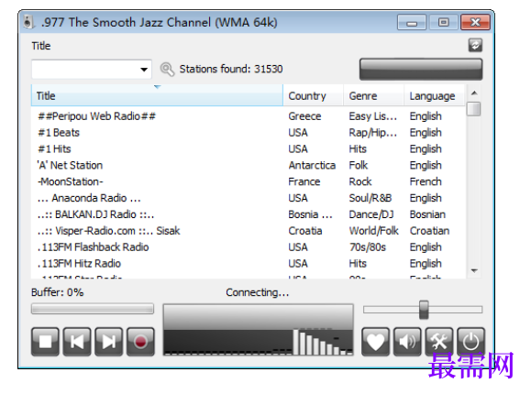
Task: Mute sound with the speaker icon
Action: tap(407, 341)
